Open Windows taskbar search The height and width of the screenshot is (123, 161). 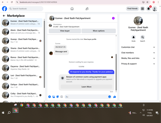9,113
